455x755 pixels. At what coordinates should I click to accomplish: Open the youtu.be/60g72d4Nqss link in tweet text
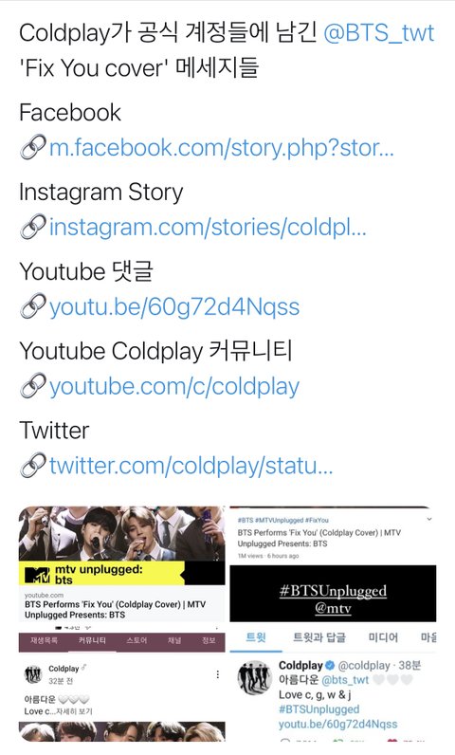click(x=174, y=306)
